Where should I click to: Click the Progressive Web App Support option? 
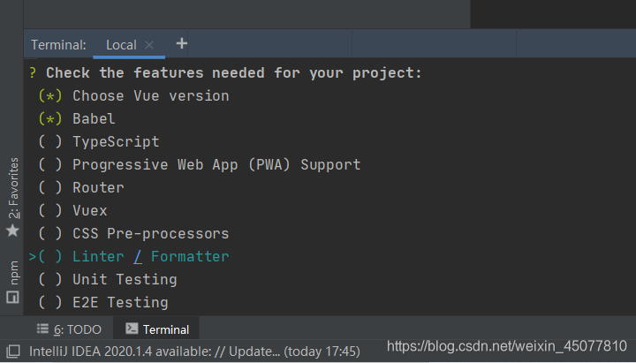216,164
